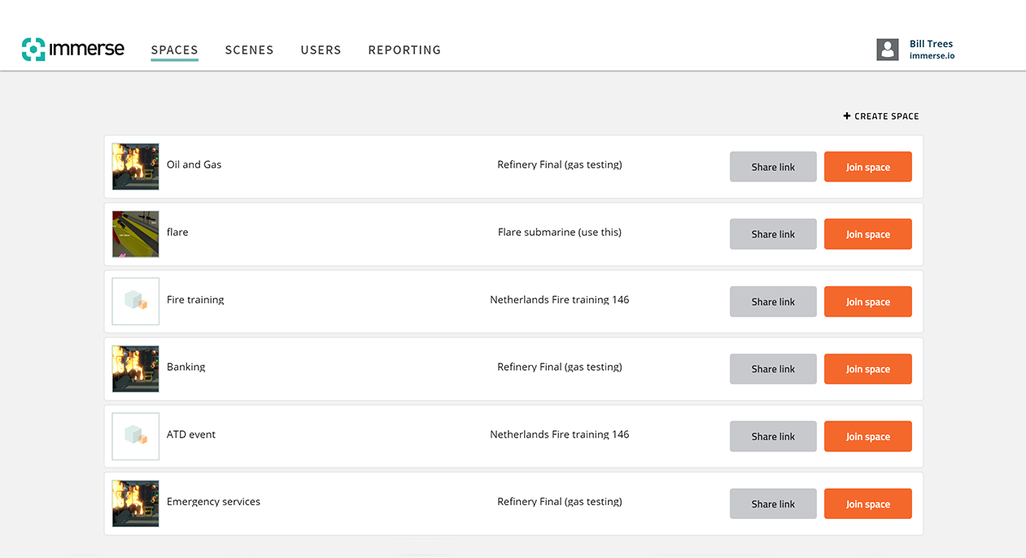Select the ATD event placeholder thumbnail
Image resolution: width=1026 pixels, height=558 pixels.
point(136,437)
